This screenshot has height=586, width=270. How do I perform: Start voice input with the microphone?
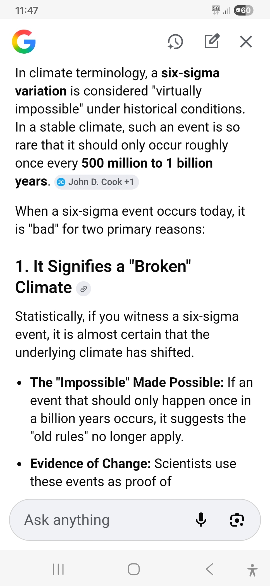point(201,520)
